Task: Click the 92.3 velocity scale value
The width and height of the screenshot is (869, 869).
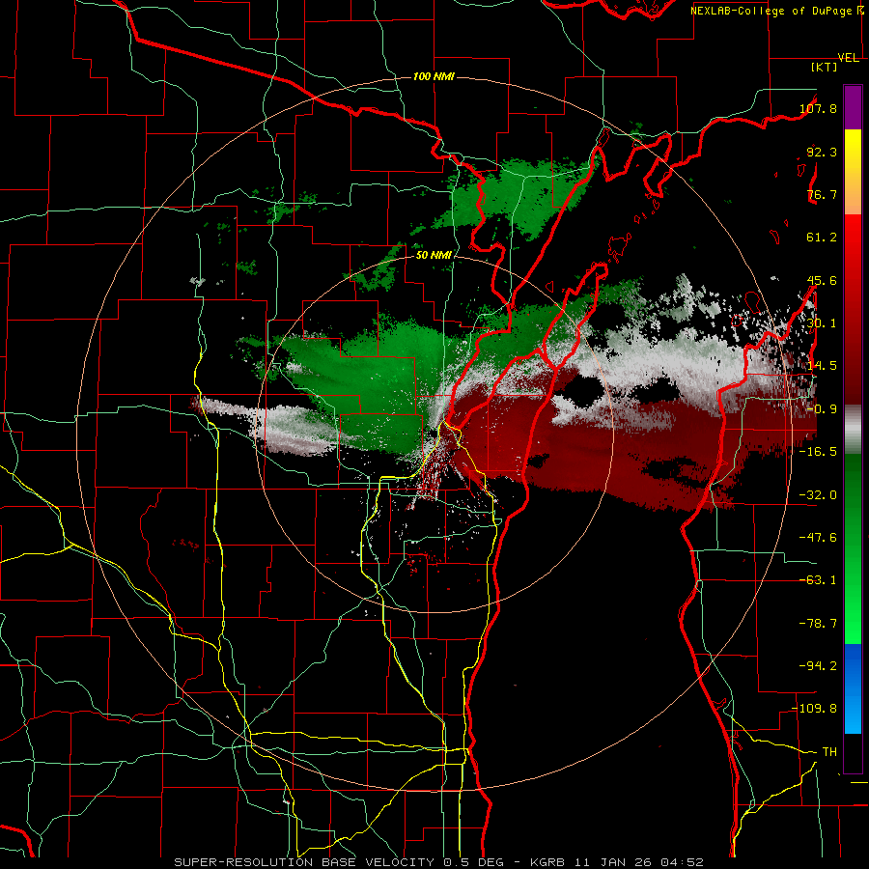Action: click(x=822, y=152)
